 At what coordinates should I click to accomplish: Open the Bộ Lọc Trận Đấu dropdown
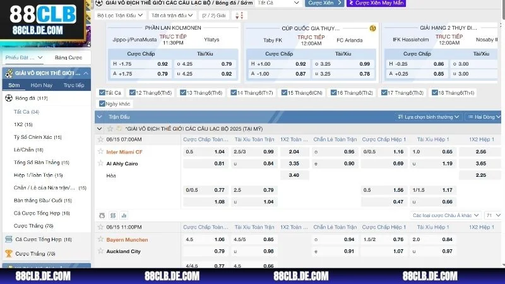120,15
